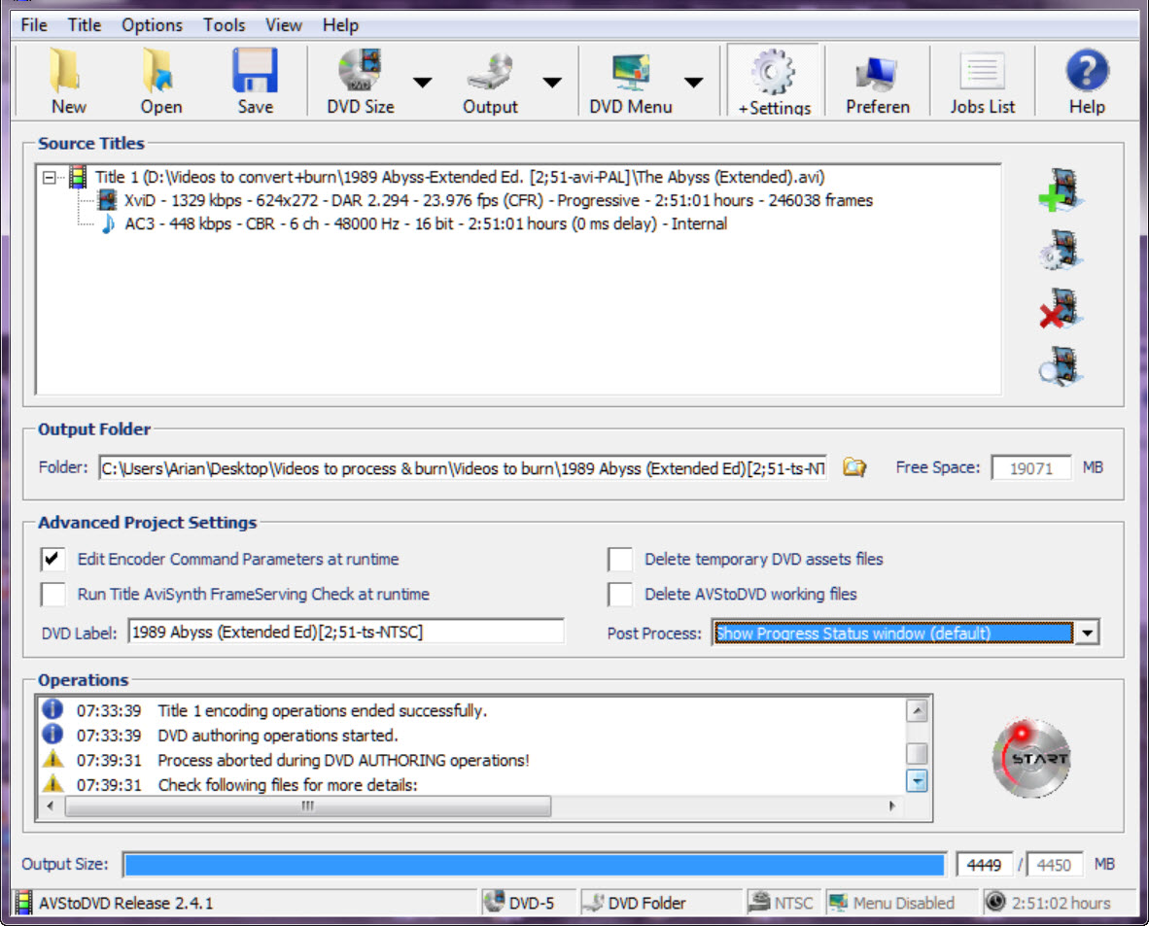Click the Output Size progress bar
Screen dimensions: 1149x926
click(535, 865)
